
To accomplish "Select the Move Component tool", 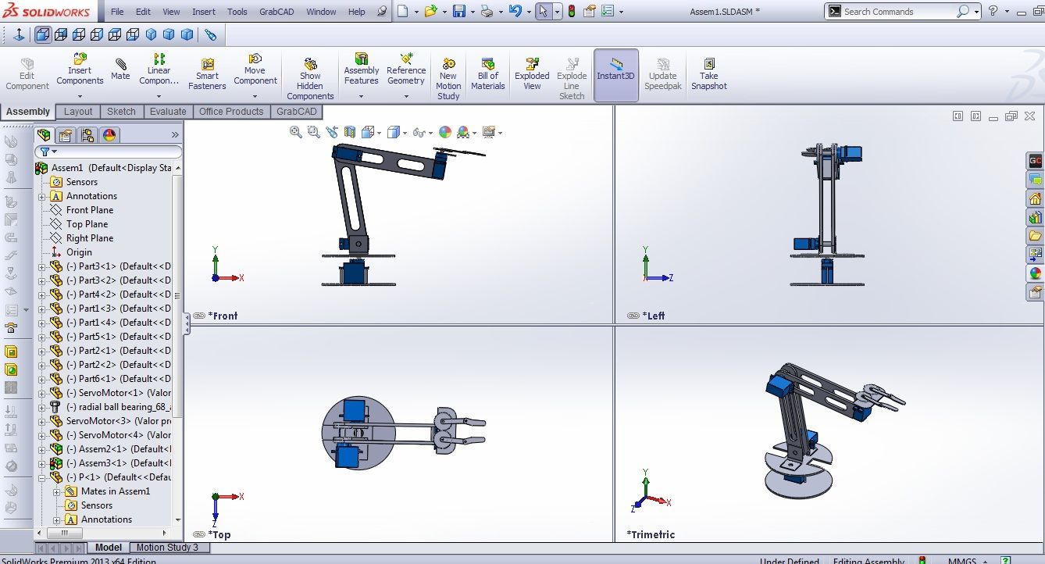I will 255,70.
